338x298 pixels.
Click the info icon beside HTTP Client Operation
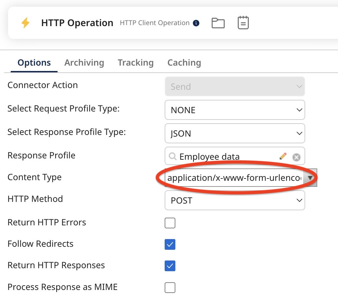click(196, 23)
